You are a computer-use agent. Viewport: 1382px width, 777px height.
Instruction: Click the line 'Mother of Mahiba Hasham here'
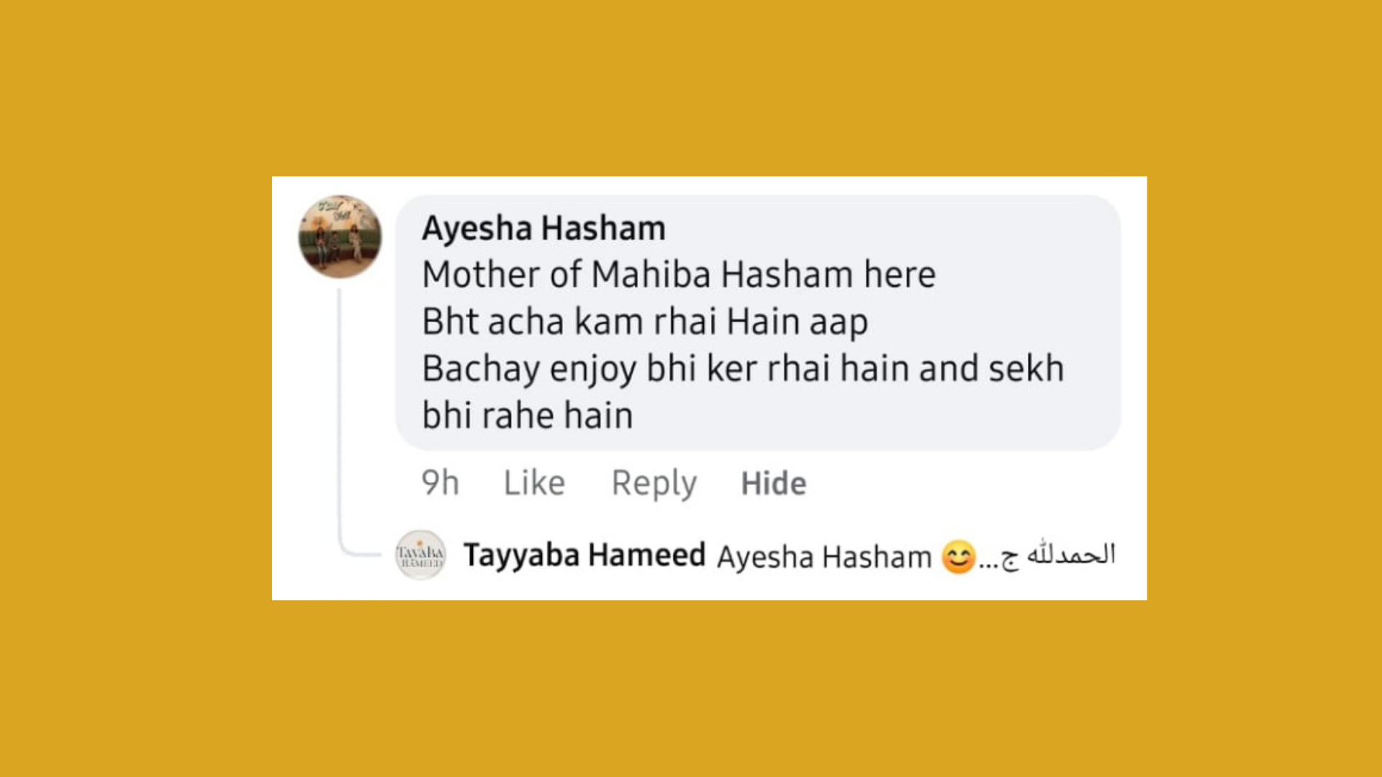[678, 275]
